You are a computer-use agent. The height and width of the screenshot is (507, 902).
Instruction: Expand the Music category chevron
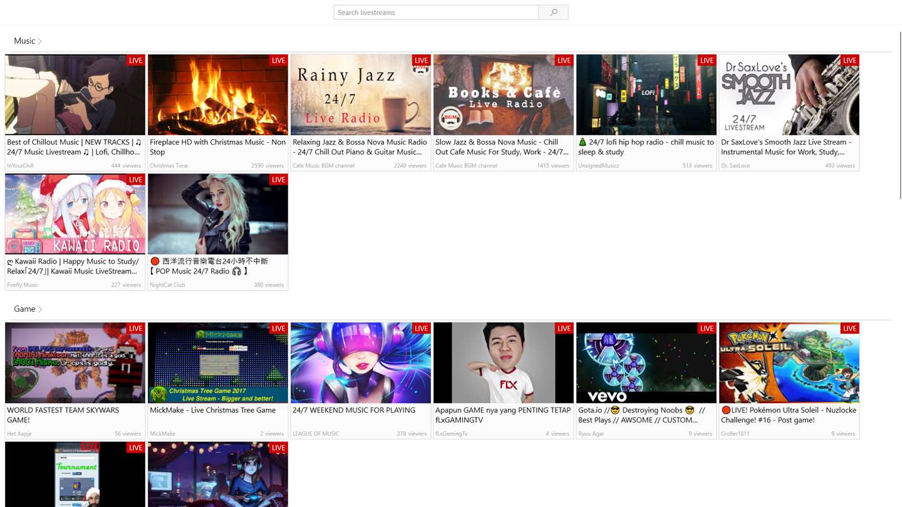[x=40, y=41]
